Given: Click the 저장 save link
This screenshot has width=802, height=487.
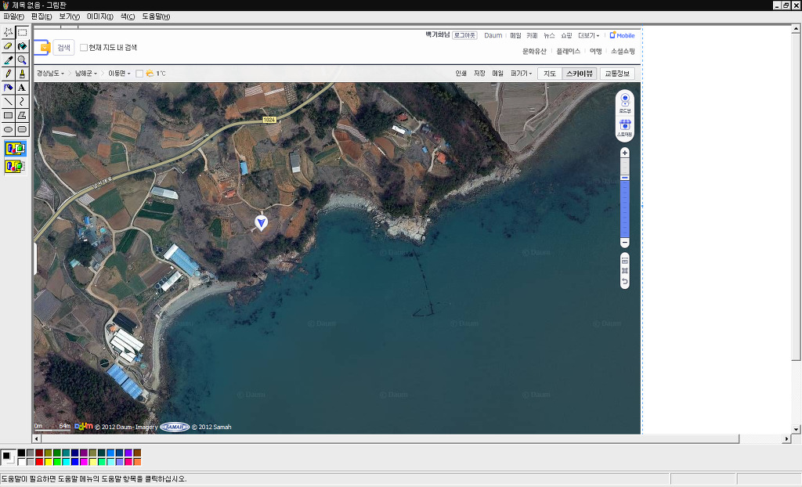Looking at the screenshot, I should (479, 73).
